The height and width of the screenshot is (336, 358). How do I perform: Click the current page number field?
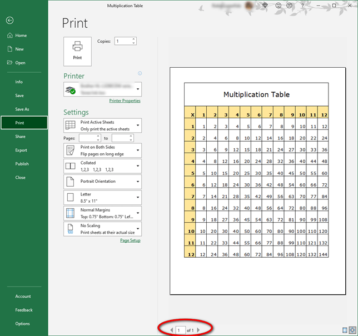pyautogui.click(x=180, y=330)
